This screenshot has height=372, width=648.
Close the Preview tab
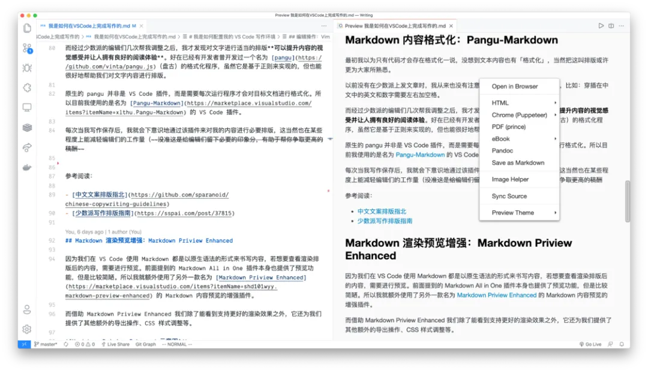451,26
